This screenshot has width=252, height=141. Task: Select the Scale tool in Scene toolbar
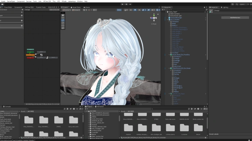(63, 23)
